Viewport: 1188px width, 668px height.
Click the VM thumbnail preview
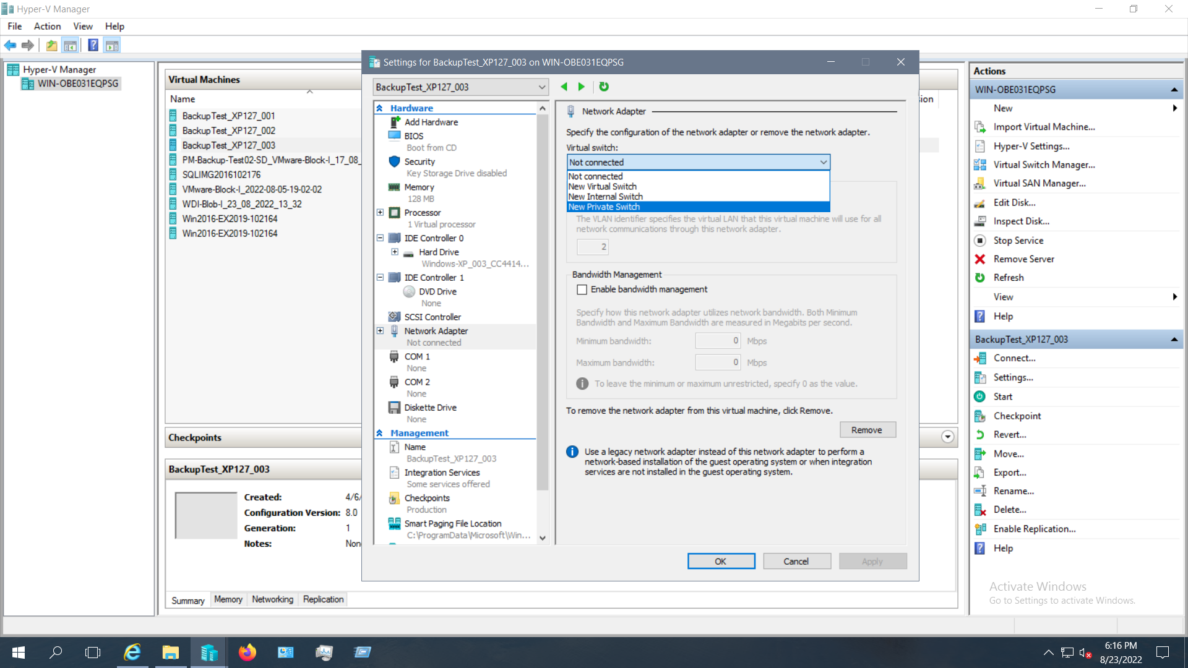coord(206,515)
